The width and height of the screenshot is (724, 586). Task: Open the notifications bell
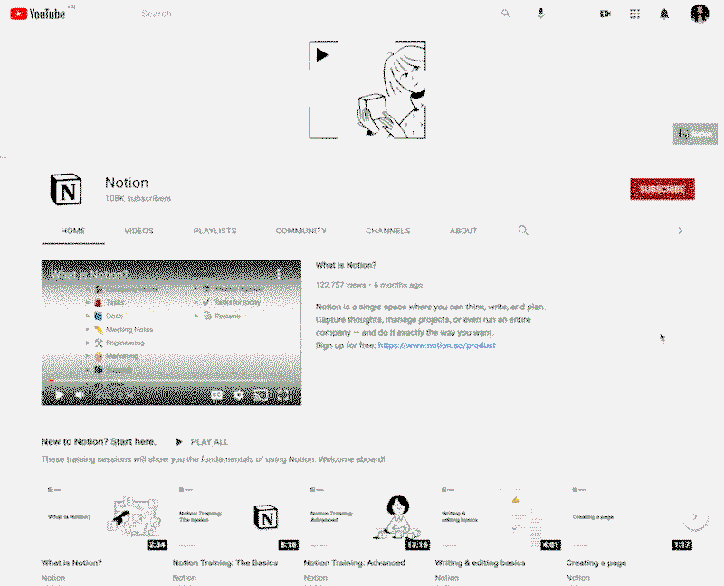pos(664,14)
